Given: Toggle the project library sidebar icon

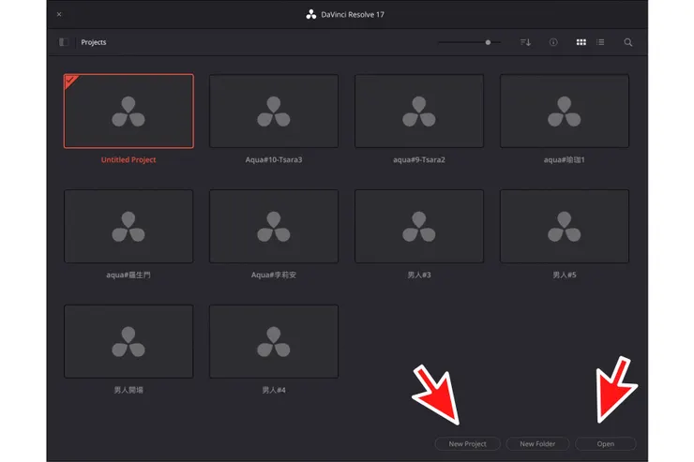Looking at the screenshot, I should coord(64,42).
